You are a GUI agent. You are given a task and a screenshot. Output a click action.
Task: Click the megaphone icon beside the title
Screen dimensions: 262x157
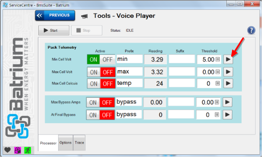pos(85,16)
